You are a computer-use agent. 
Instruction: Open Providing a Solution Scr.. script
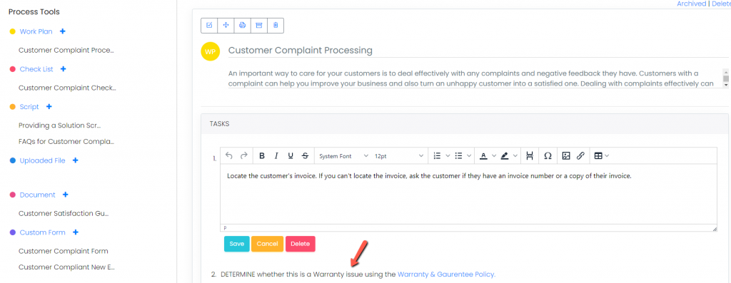pos(60,125)
